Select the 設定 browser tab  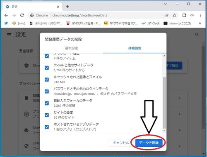click(32, 7)
